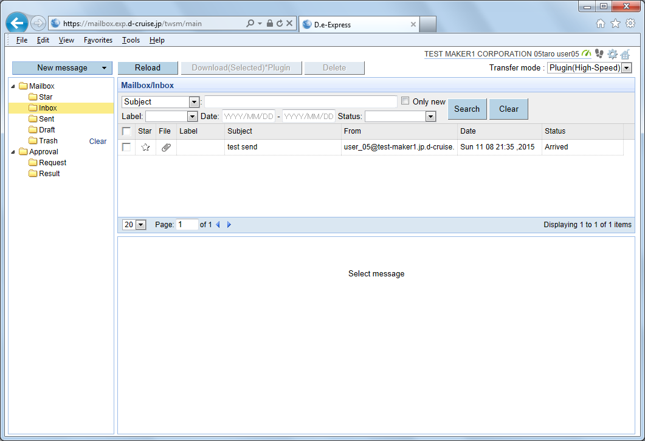Viewport: 645px width, 441px height.
Task: Click the Clear link beside Trash
Action: click(x=98, y=141)
